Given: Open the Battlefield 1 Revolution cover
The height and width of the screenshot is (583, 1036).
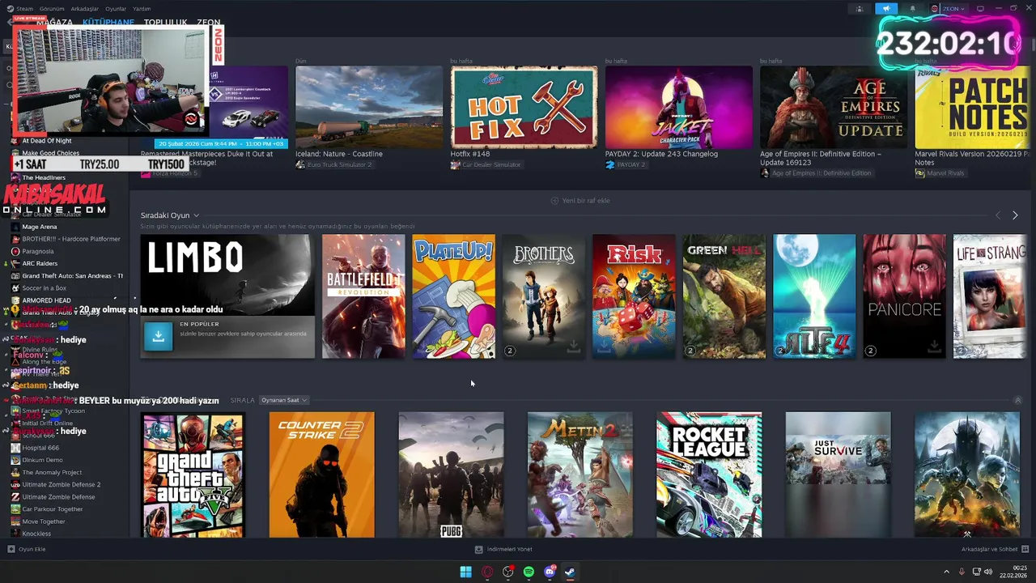Looking at the screenshot, I should tap(363, 296).
